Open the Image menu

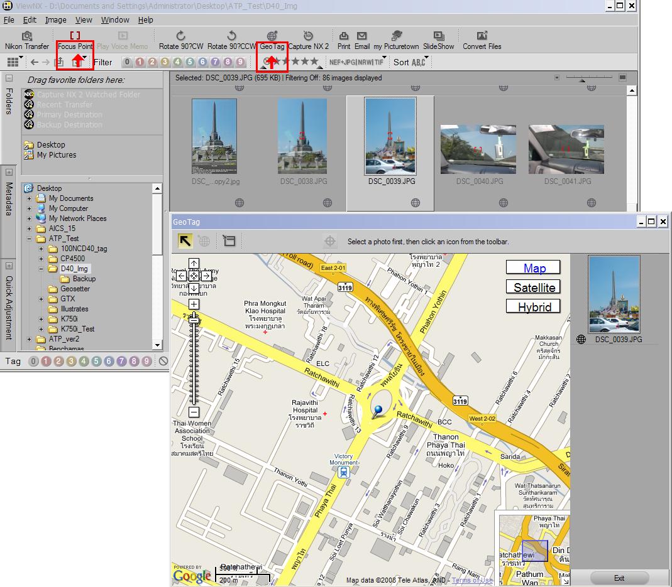pyautogui.click(x=56, y=19)
